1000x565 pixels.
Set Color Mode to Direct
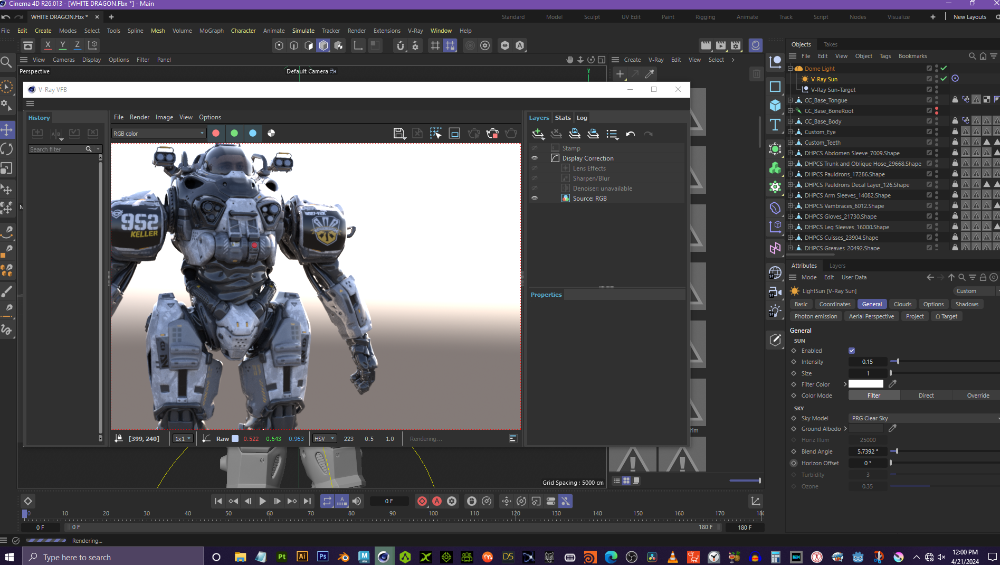[926, 395]
